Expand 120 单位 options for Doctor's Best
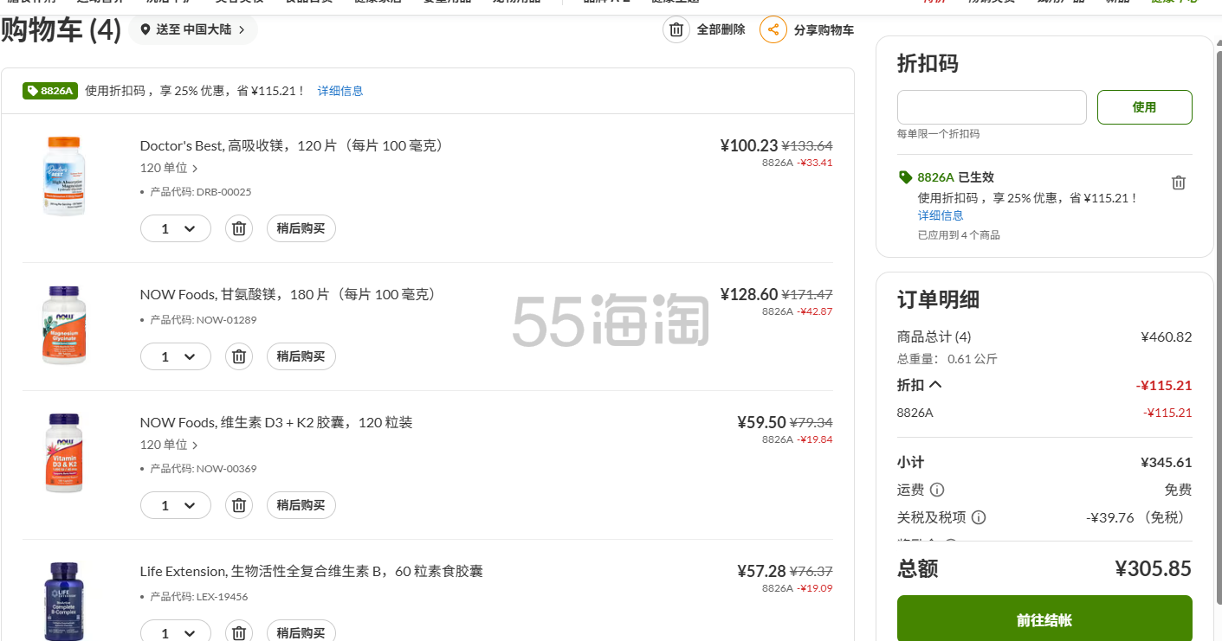The width and height of the screenshot is (1222, 641). click(169, 168)
